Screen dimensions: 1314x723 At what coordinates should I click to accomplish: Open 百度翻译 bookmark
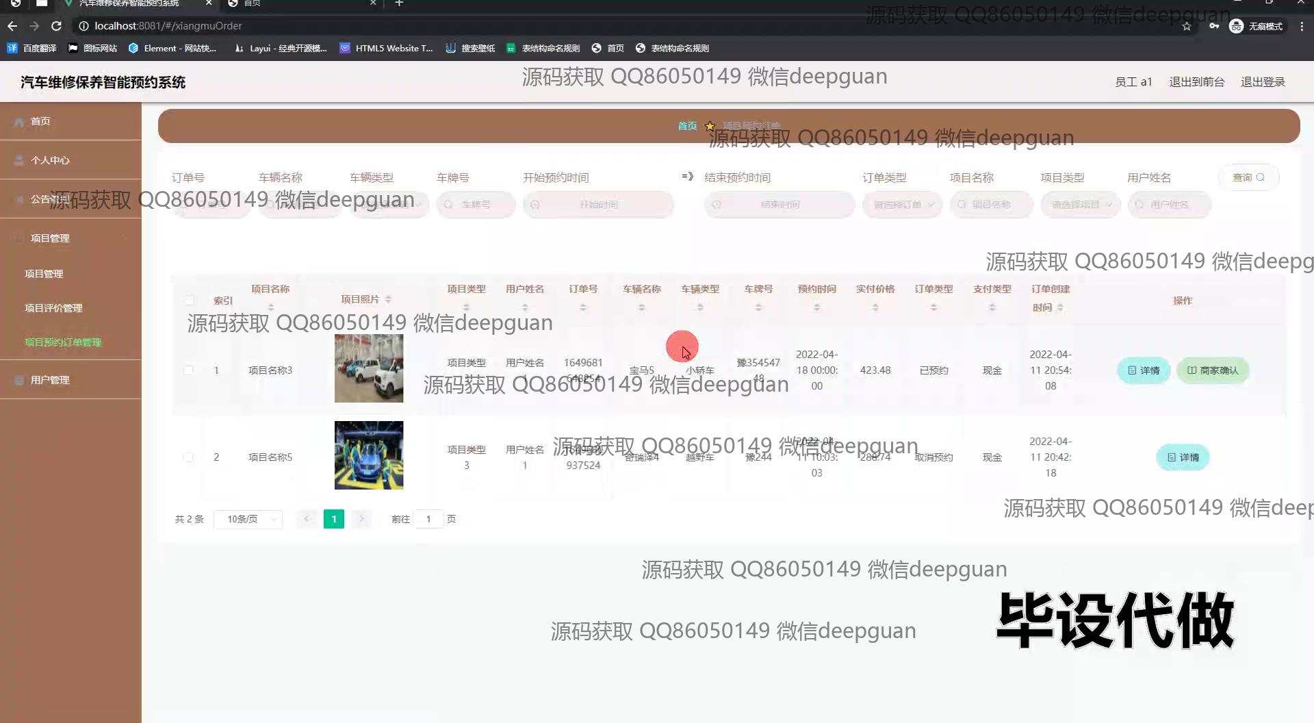pyautogui.click(x=31, y=48)
